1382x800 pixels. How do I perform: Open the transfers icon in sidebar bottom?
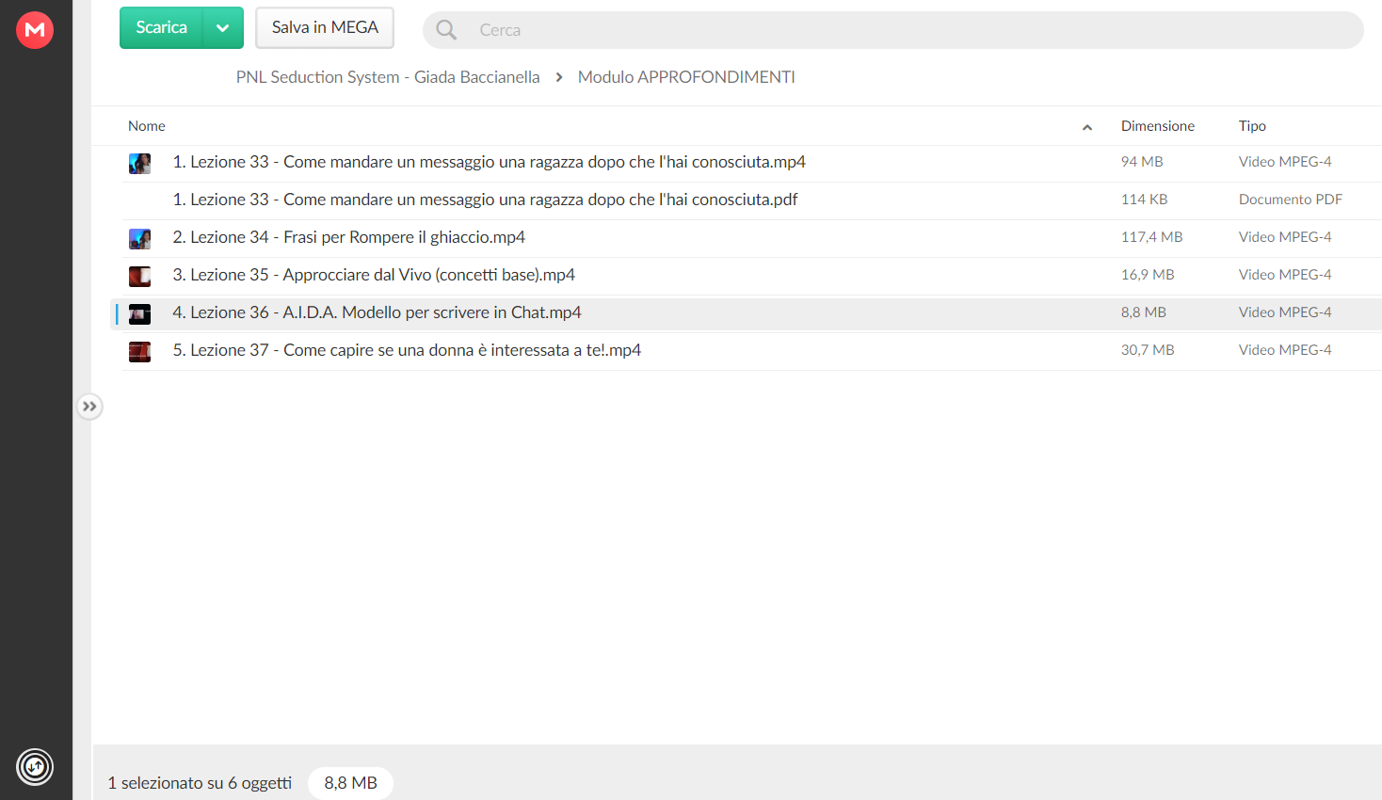[35, 766]
